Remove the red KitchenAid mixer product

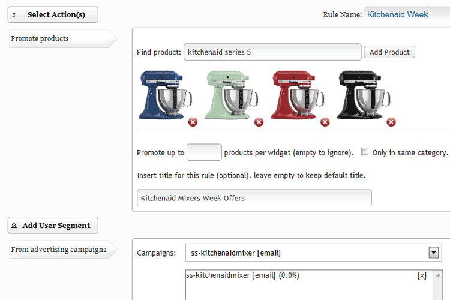coord(325,122)
